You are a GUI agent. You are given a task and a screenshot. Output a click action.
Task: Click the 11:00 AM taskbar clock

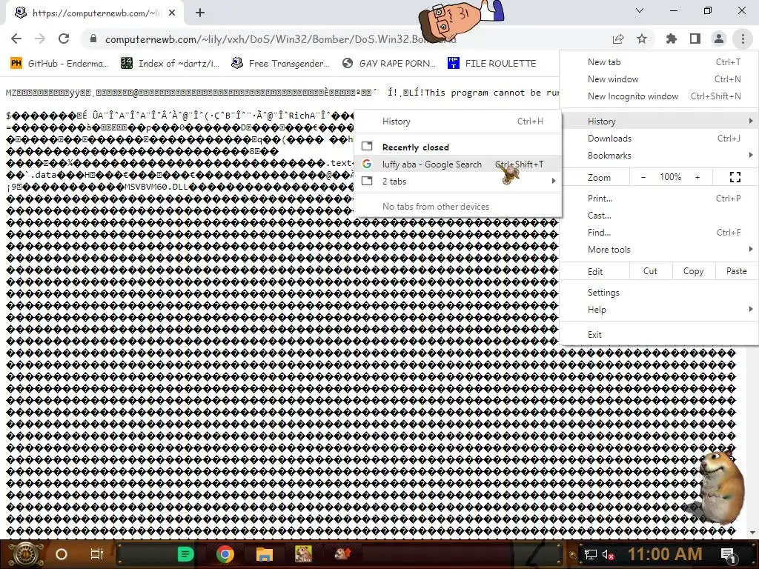coord(665,554)
